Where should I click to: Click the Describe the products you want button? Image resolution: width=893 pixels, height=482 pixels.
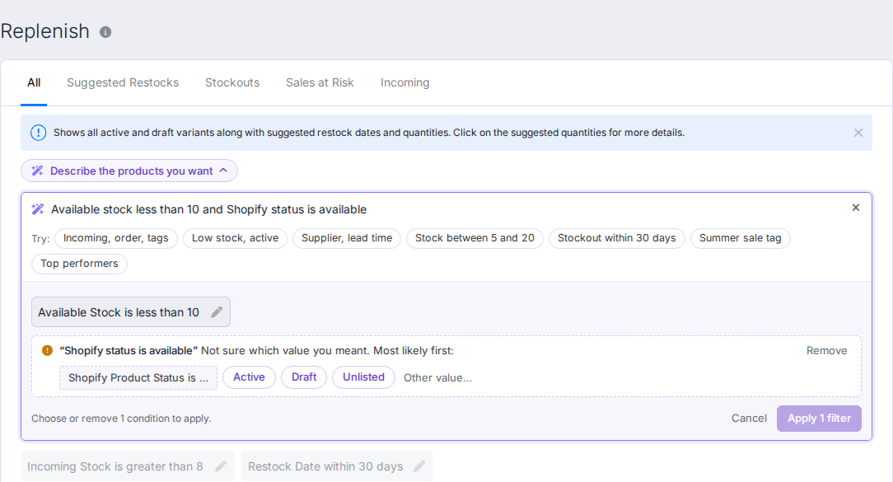click(129, 171)
